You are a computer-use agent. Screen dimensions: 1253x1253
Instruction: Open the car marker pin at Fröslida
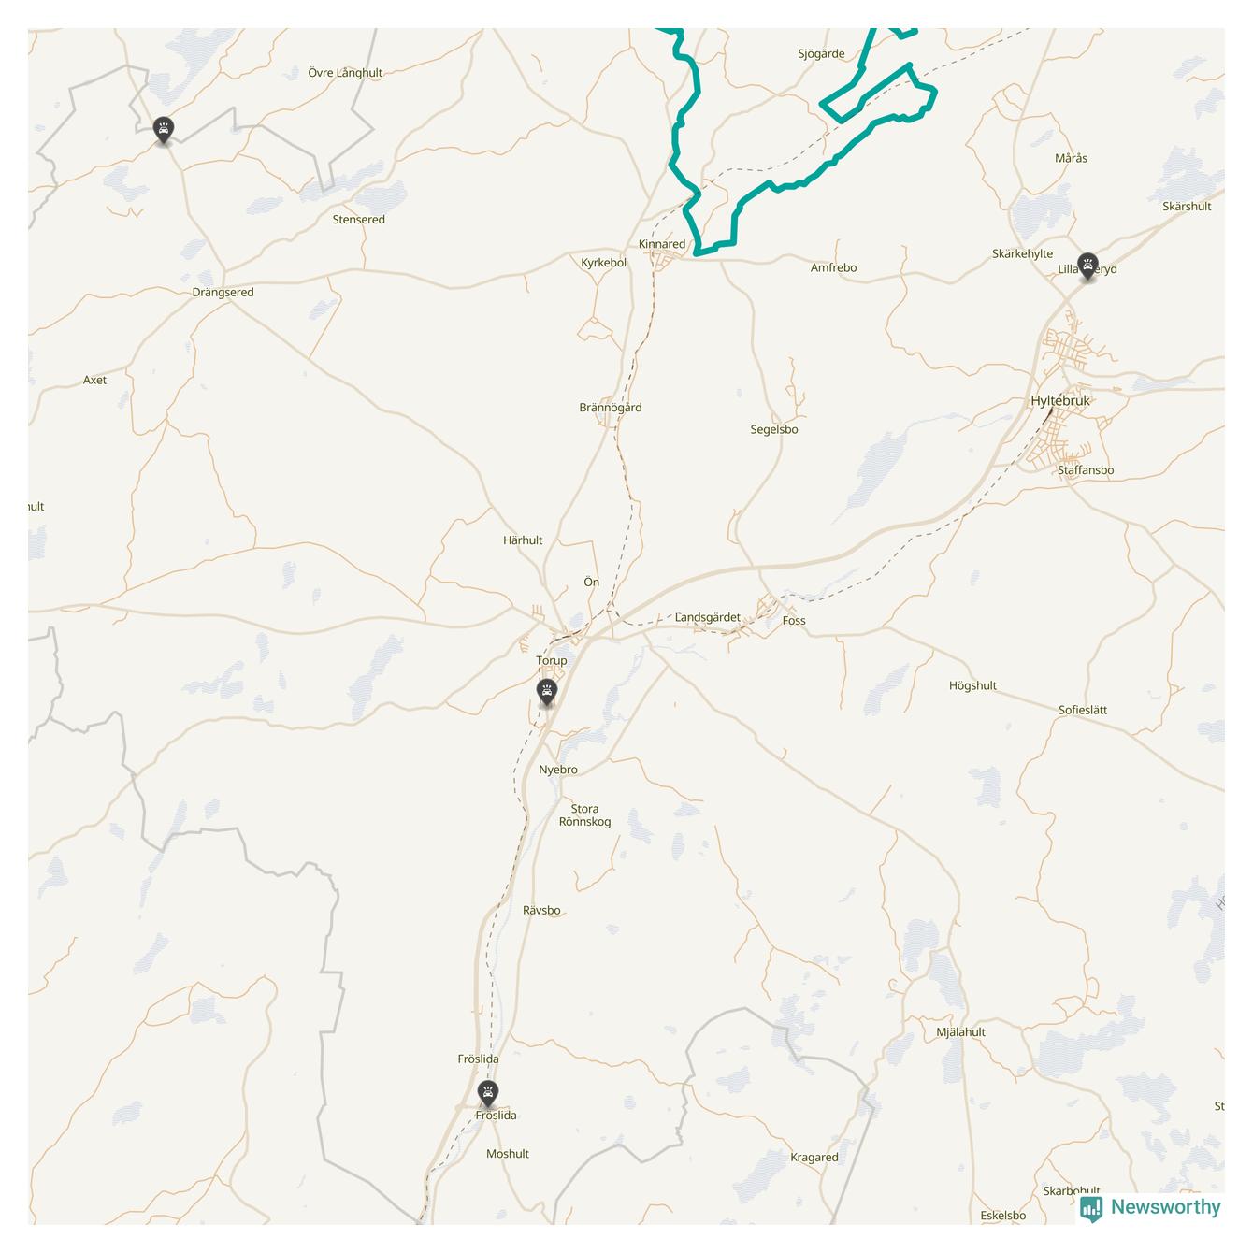[x=487, y=1094]
